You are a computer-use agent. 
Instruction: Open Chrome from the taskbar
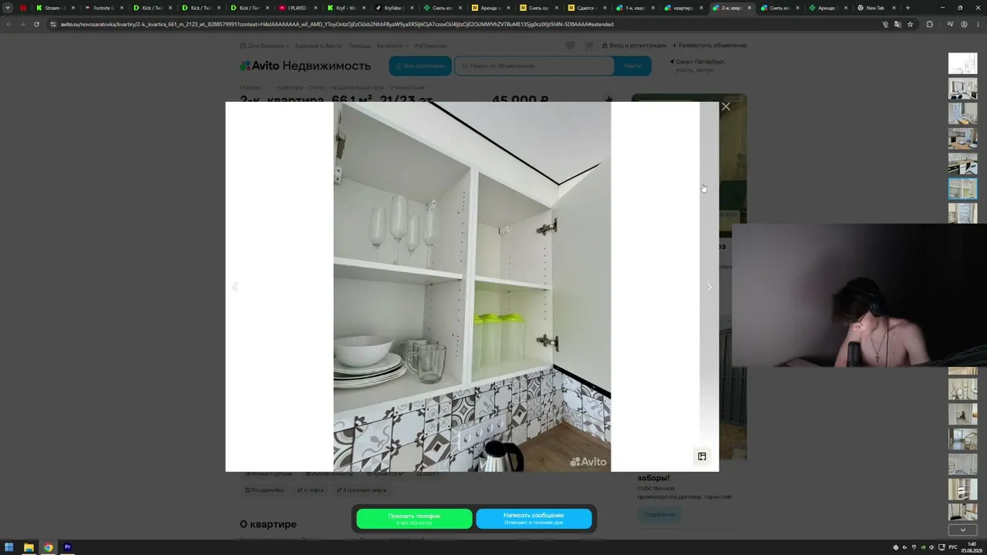(48, 547)
